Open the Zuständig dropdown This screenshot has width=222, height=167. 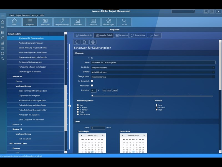pos(153,68)
